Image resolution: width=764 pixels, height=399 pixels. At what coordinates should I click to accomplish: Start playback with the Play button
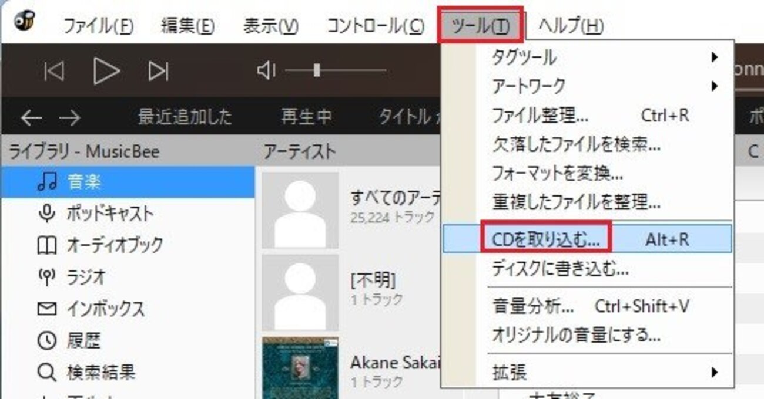tap(106, 72)
